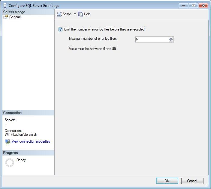Click the 'Server:' label text
Image resolution: width=211 pixels, height=189 pixels.
tap(10, 120)
